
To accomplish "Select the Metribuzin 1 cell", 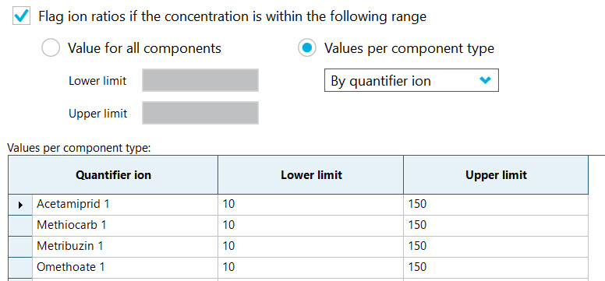I will pos(125,246).
